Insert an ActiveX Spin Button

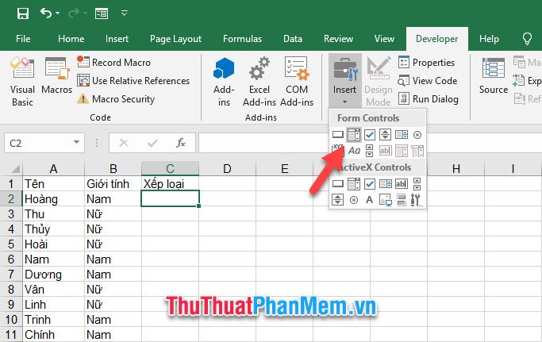click(x=338, y=200)
